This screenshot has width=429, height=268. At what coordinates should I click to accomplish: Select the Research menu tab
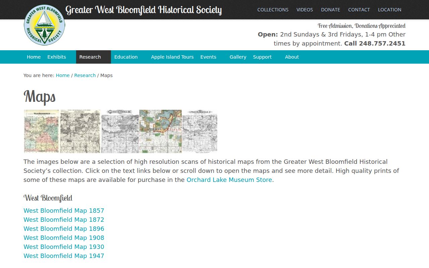point(94,57)
